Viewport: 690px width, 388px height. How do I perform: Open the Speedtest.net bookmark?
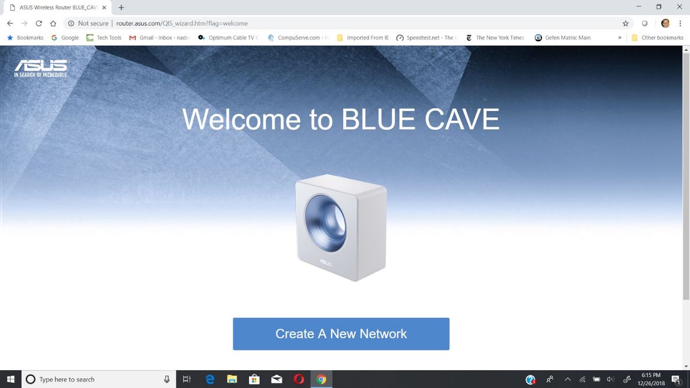pos(425,37)
